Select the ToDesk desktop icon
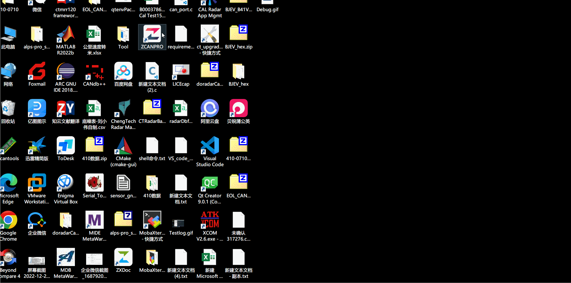This screenshot has height=283, width=571. 65,146
